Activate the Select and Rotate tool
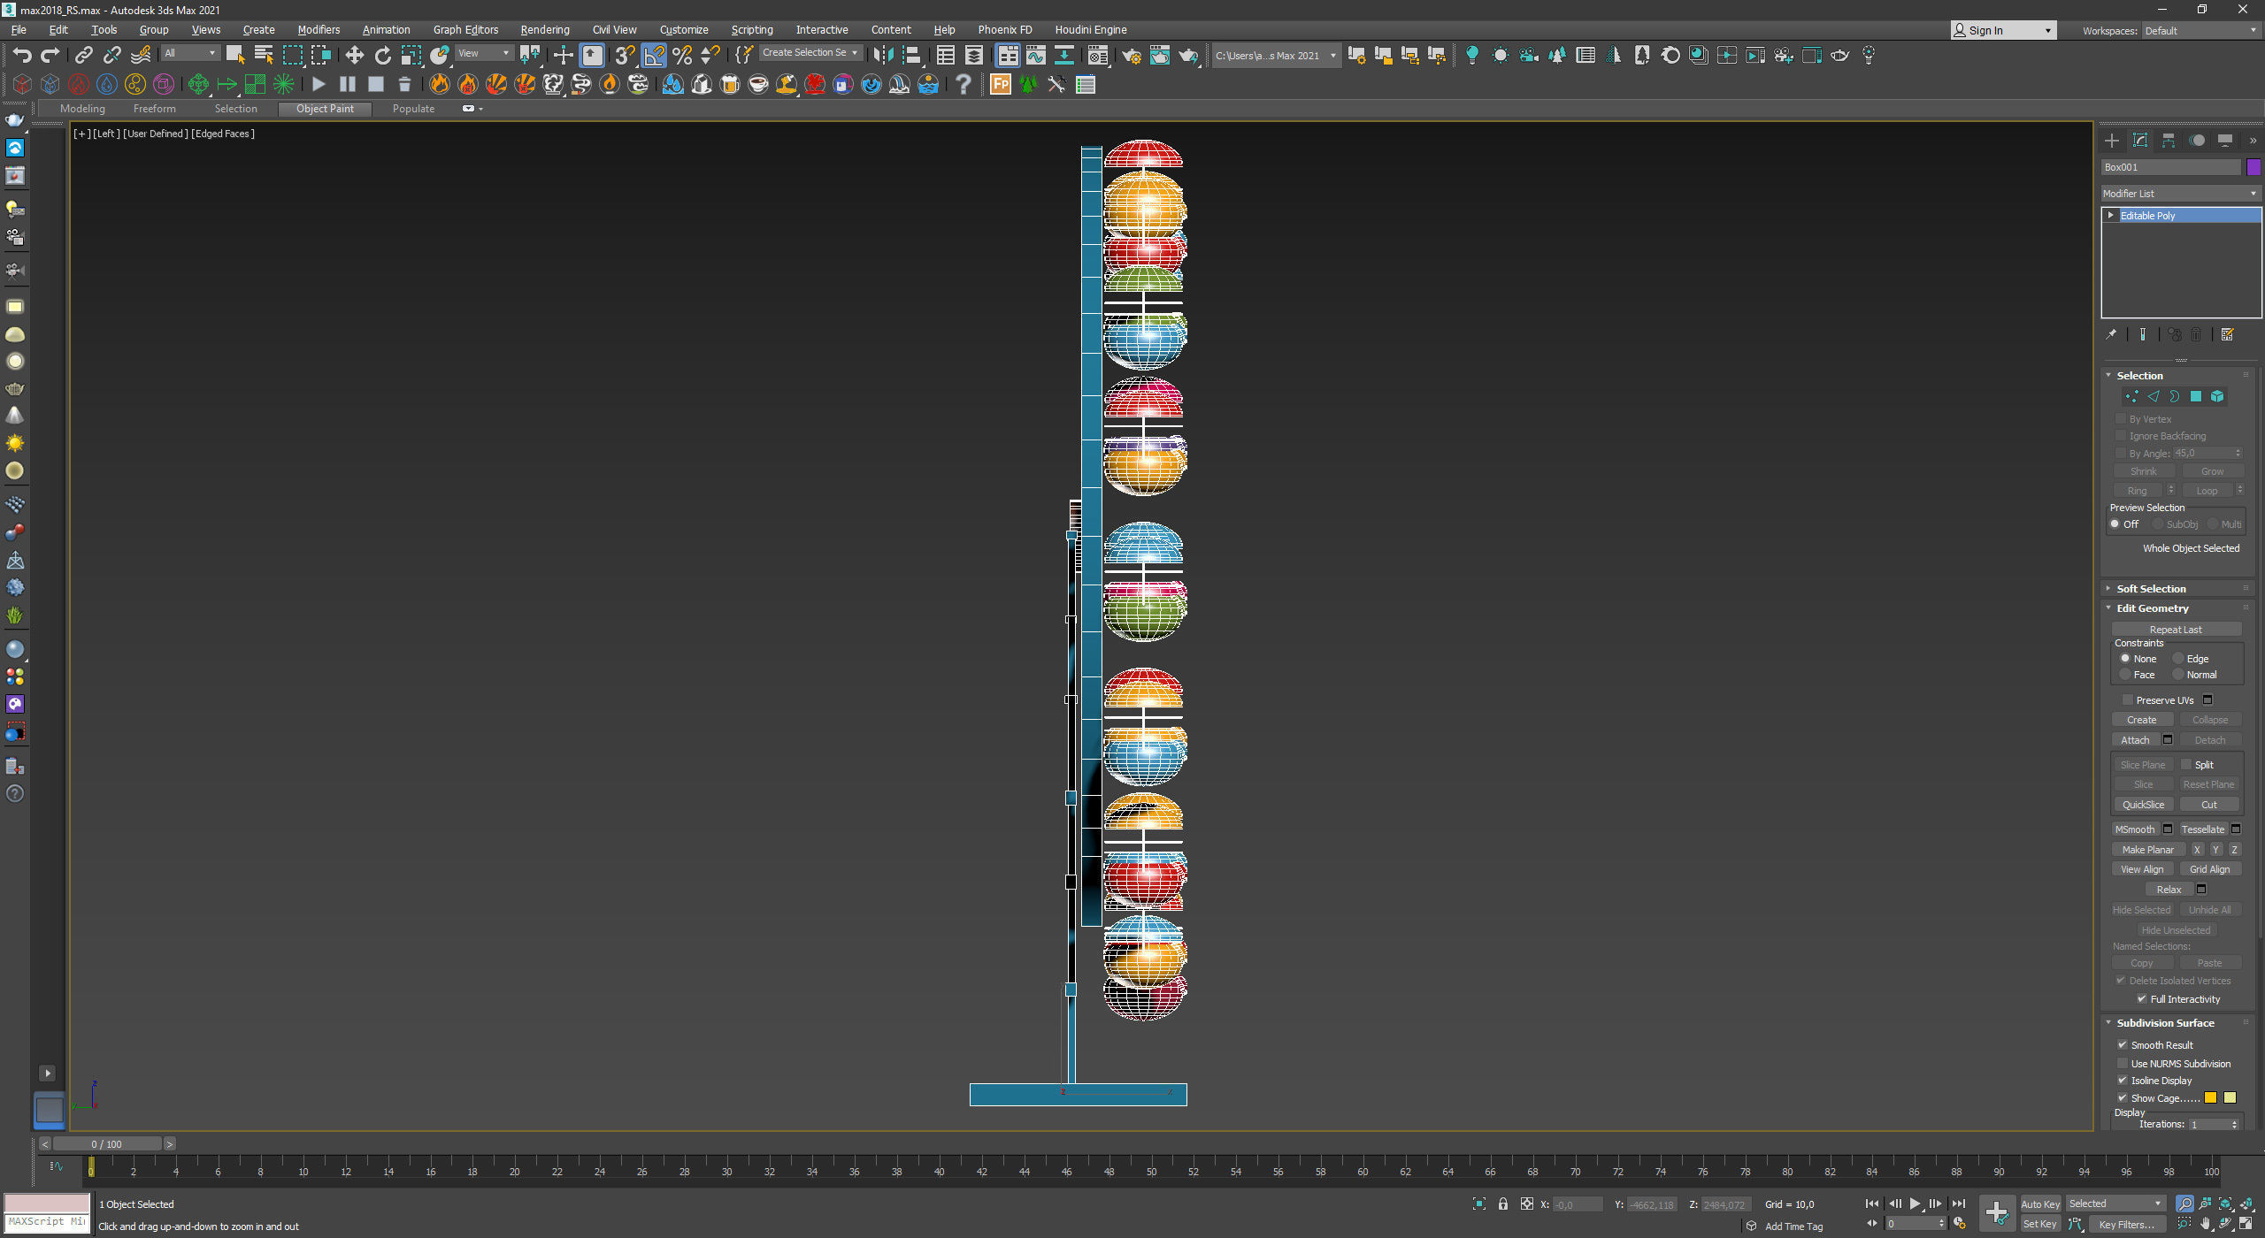 (382, 56)
